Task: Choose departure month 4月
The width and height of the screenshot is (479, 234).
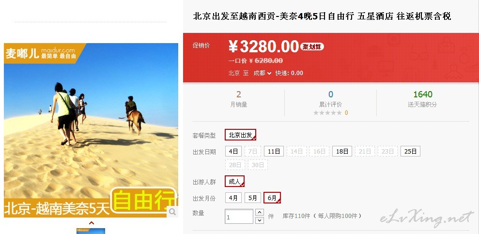Action: (x=233, y=198)
